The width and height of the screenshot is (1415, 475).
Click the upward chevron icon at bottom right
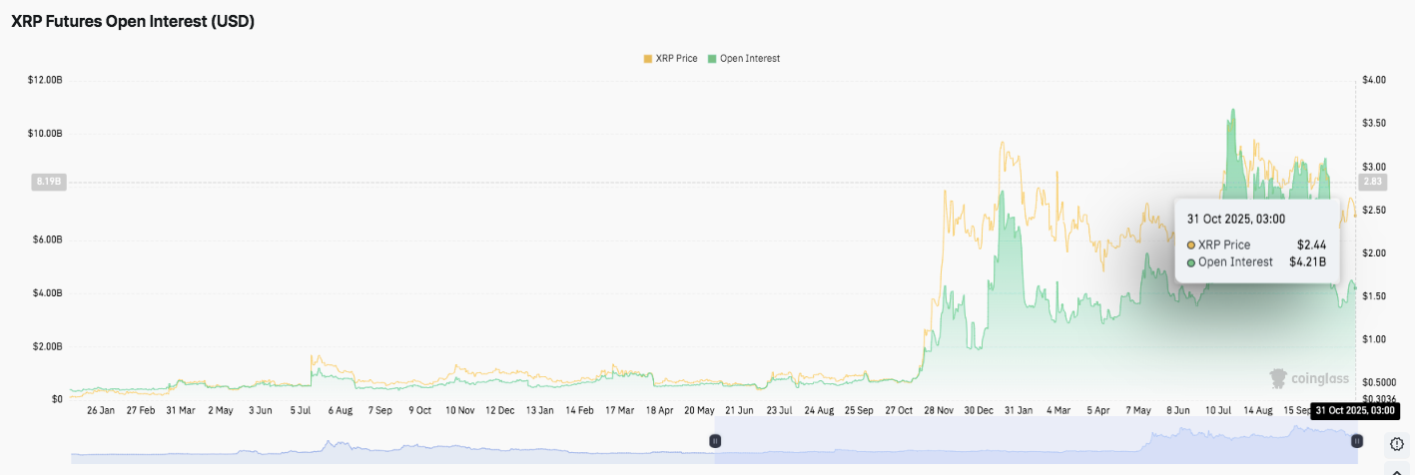[1397, 469]
